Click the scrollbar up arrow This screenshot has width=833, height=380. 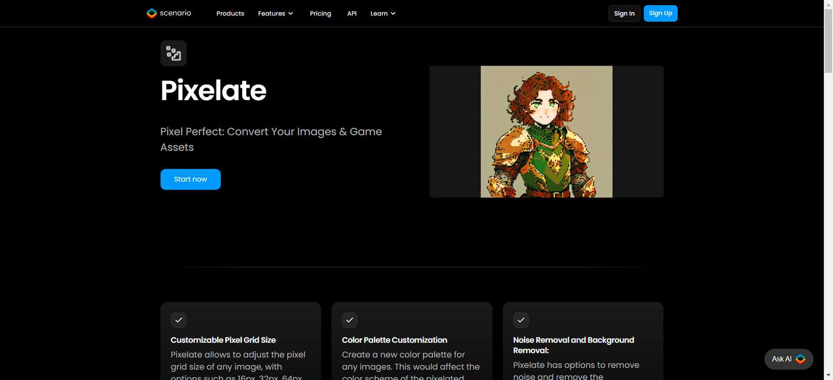tap(828, 4)
